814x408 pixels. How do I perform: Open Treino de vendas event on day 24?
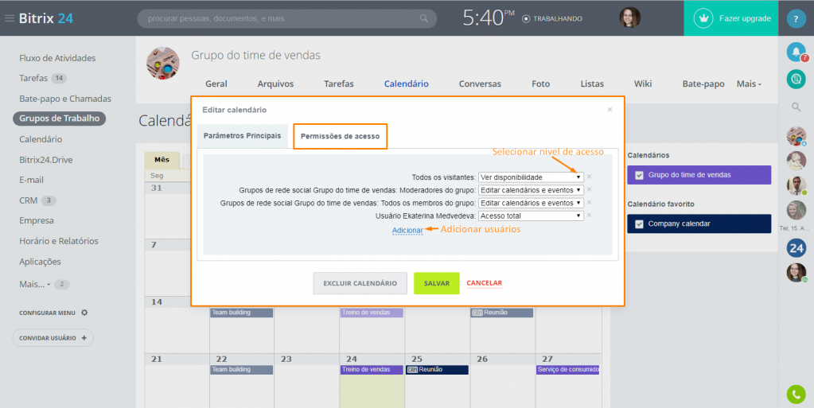[x=372, y=370]
